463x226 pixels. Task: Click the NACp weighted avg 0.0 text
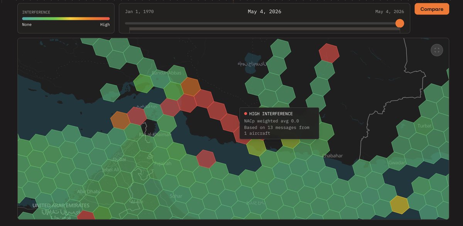tap(272, 121)
